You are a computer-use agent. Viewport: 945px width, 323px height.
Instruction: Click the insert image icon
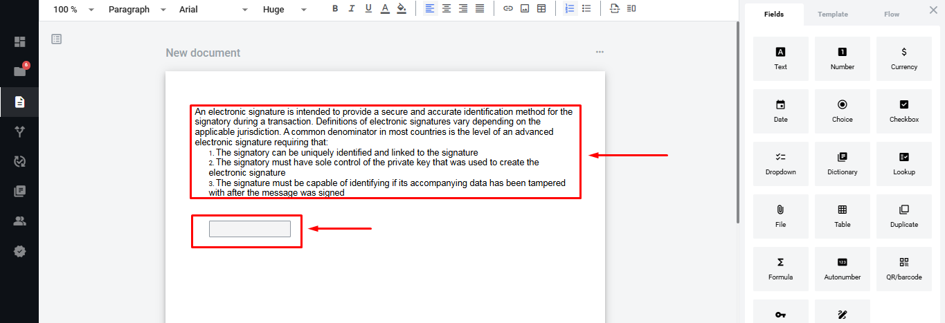[525, 9]
